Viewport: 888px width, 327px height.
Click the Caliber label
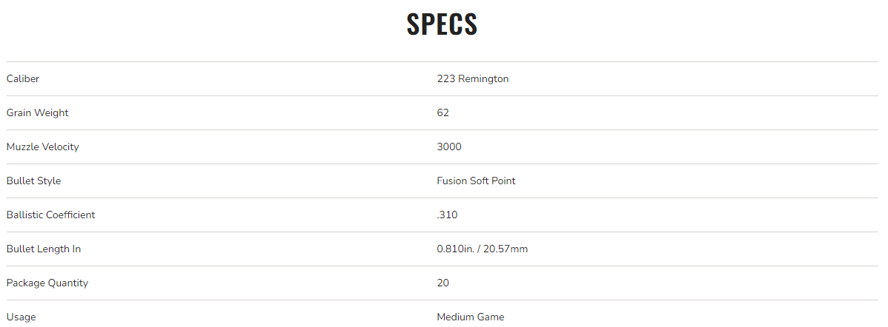(23, 78)
